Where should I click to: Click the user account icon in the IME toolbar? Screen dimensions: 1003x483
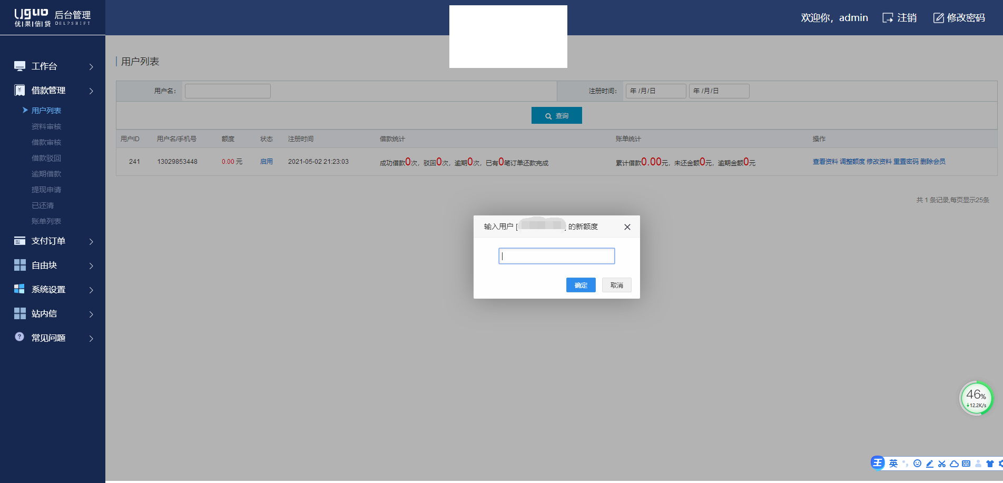click(x=978, y=464)
